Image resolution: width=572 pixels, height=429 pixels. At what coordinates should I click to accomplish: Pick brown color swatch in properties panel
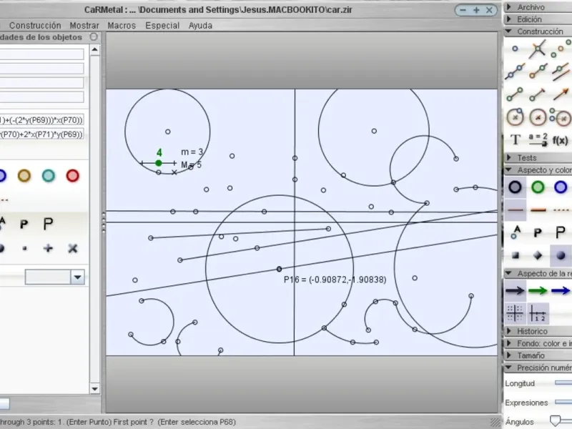[x=24, y=176]
